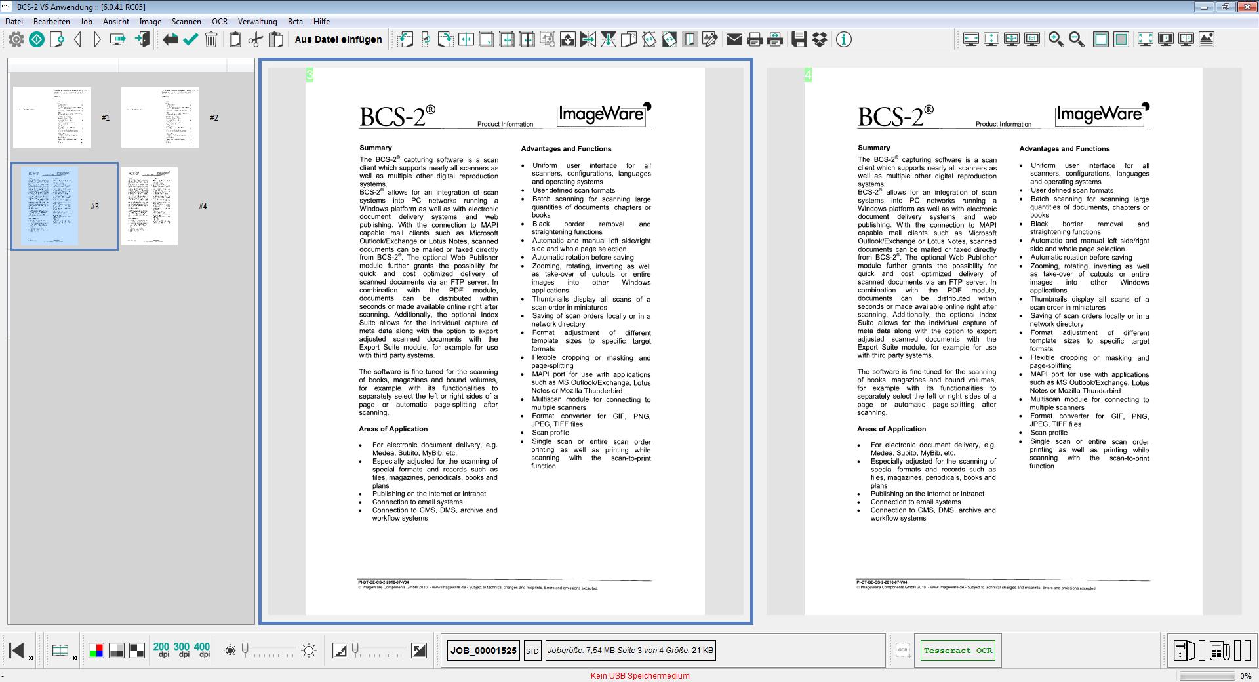The height and width of the screenshot is (682, 1259).
Task: Click the JOB_00001525 job name field
Action: (483, 651)
